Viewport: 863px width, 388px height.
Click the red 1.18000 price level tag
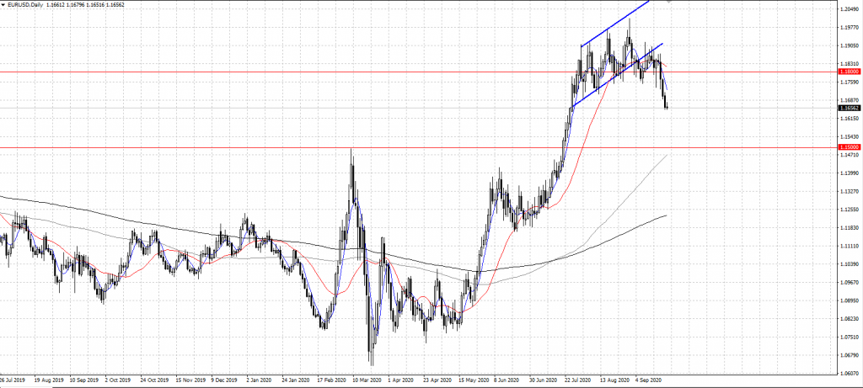coord(848,72)
